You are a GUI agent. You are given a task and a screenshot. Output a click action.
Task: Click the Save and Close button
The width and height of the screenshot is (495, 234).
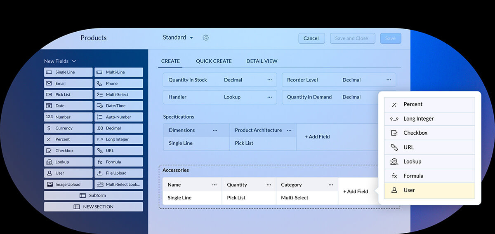pyautogui.click(x=352, y=38)
